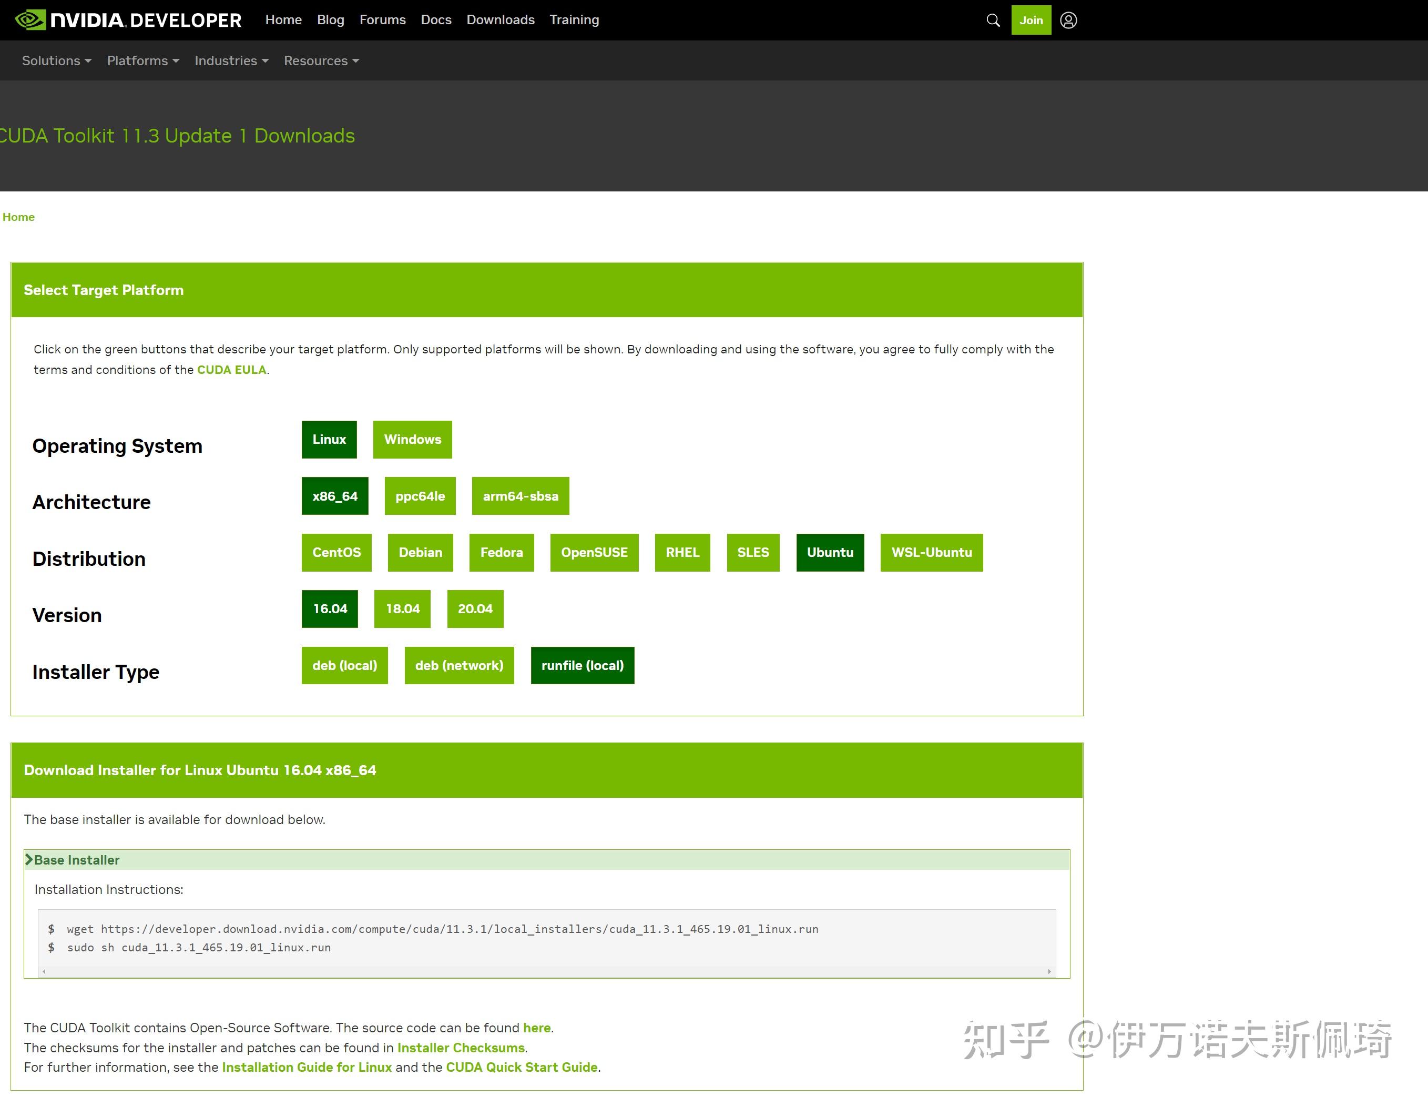Open the search magnifier icon
Screen dimensions: 1428x1097
click(993, 20)
